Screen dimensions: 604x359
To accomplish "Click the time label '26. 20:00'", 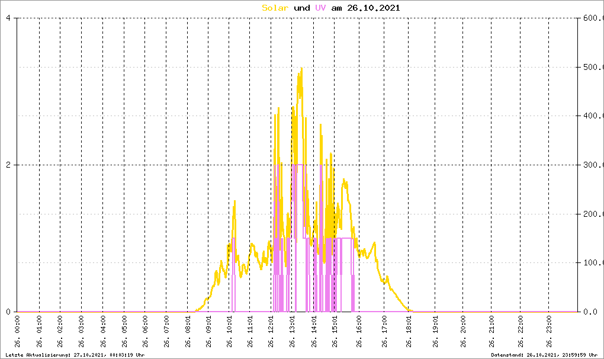I will click(x=463, y=332).
